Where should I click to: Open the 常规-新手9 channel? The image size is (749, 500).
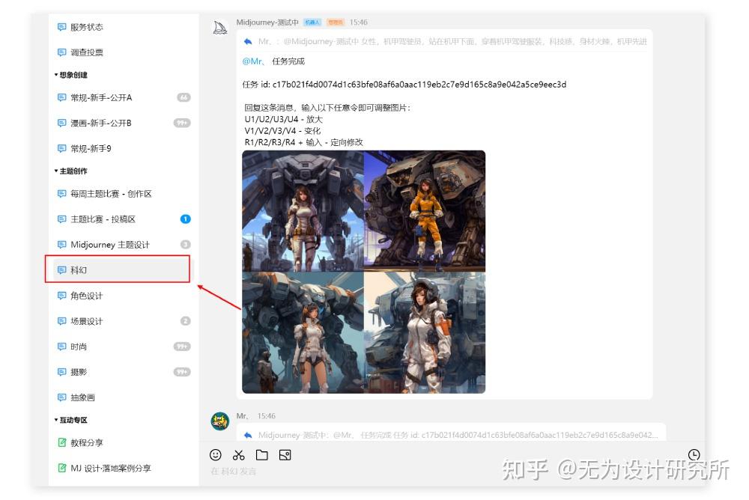click(x=124, y=148)
